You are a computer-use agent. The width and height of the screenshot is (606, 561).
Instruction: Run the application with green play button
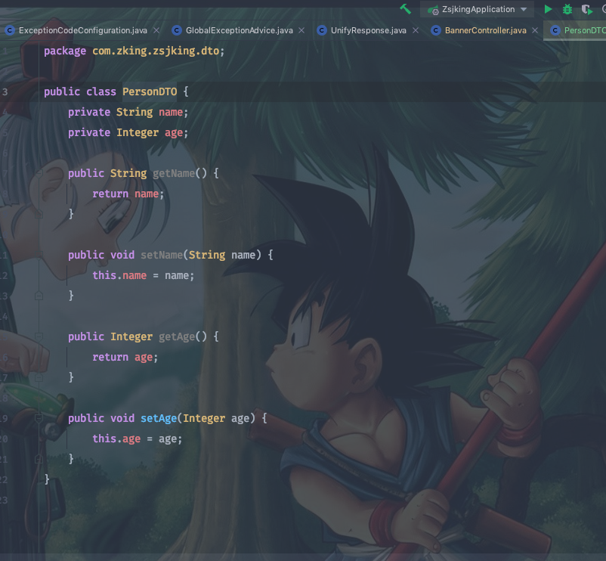tap(548, 9)
